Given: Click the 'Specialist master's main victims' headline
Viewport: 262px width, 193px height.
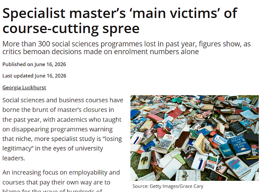Looking at the screenshot, I should (120, 13).
